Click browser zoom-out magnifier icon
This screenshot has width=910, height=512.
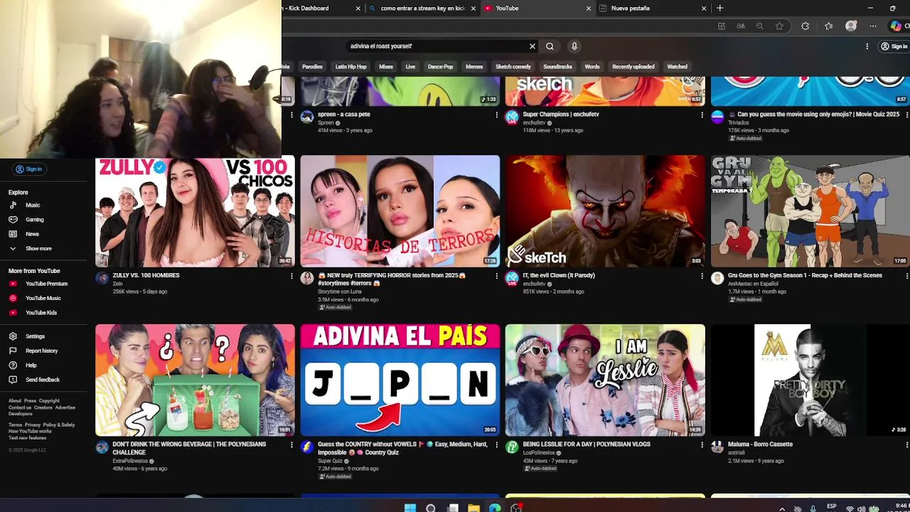pyautogui.click(x=759, y=26)
